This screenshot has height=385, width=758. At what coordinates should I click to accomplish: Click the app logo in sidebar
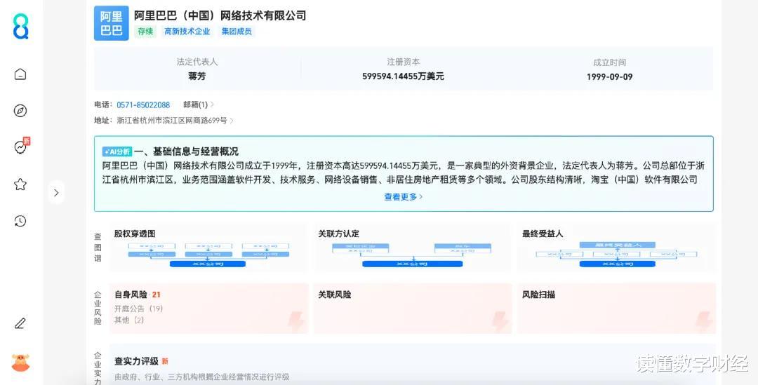(x=20, y=27)
